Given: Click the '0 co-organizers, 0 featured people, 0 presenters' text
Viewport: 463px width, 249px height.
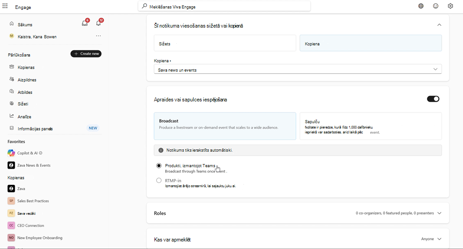Looking at the screenshot, I should (395, 213).
